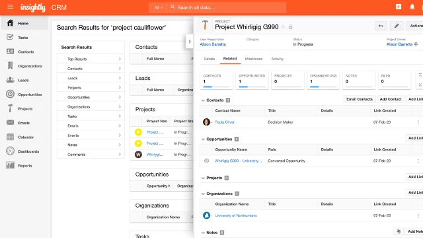Go to Home in sidebar
423x238 pixels.
click(x=24, y=23)
